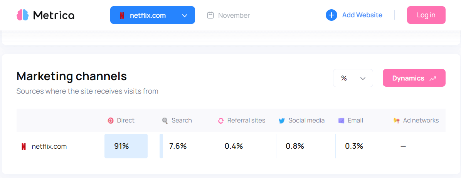
Task: Click the Twitter bird Social media icon
Action: [x=282, y=121]
